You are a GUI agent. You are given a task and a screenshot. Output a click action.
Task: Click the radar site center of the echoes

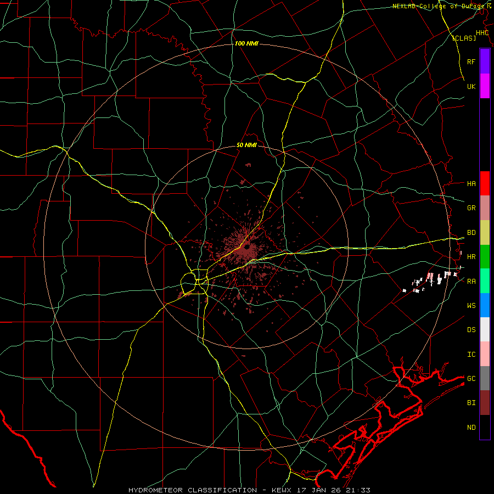[246, 246]
